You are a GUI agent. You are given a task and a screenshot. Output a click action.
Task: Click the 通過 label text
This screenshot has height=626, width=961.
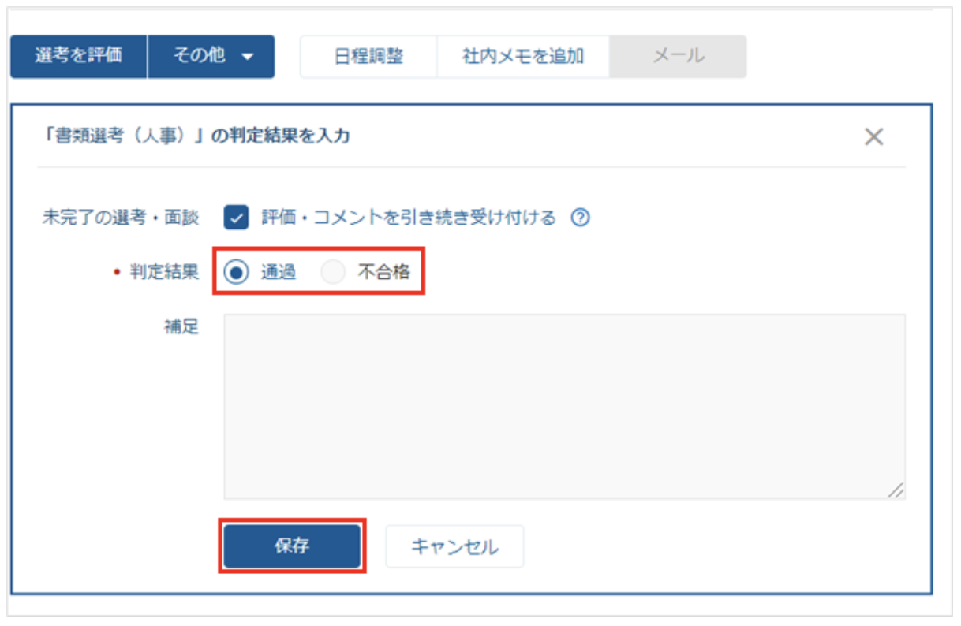pyautogui.click(x=279, y=273)
